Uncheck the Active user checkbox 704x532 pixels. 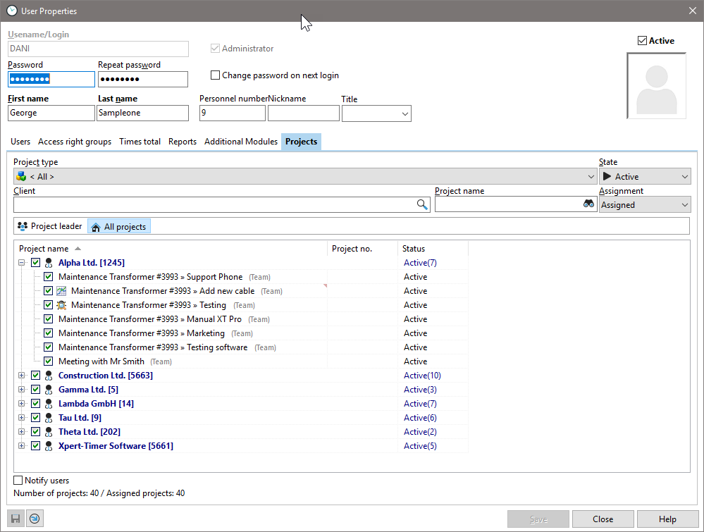[642, 41]
